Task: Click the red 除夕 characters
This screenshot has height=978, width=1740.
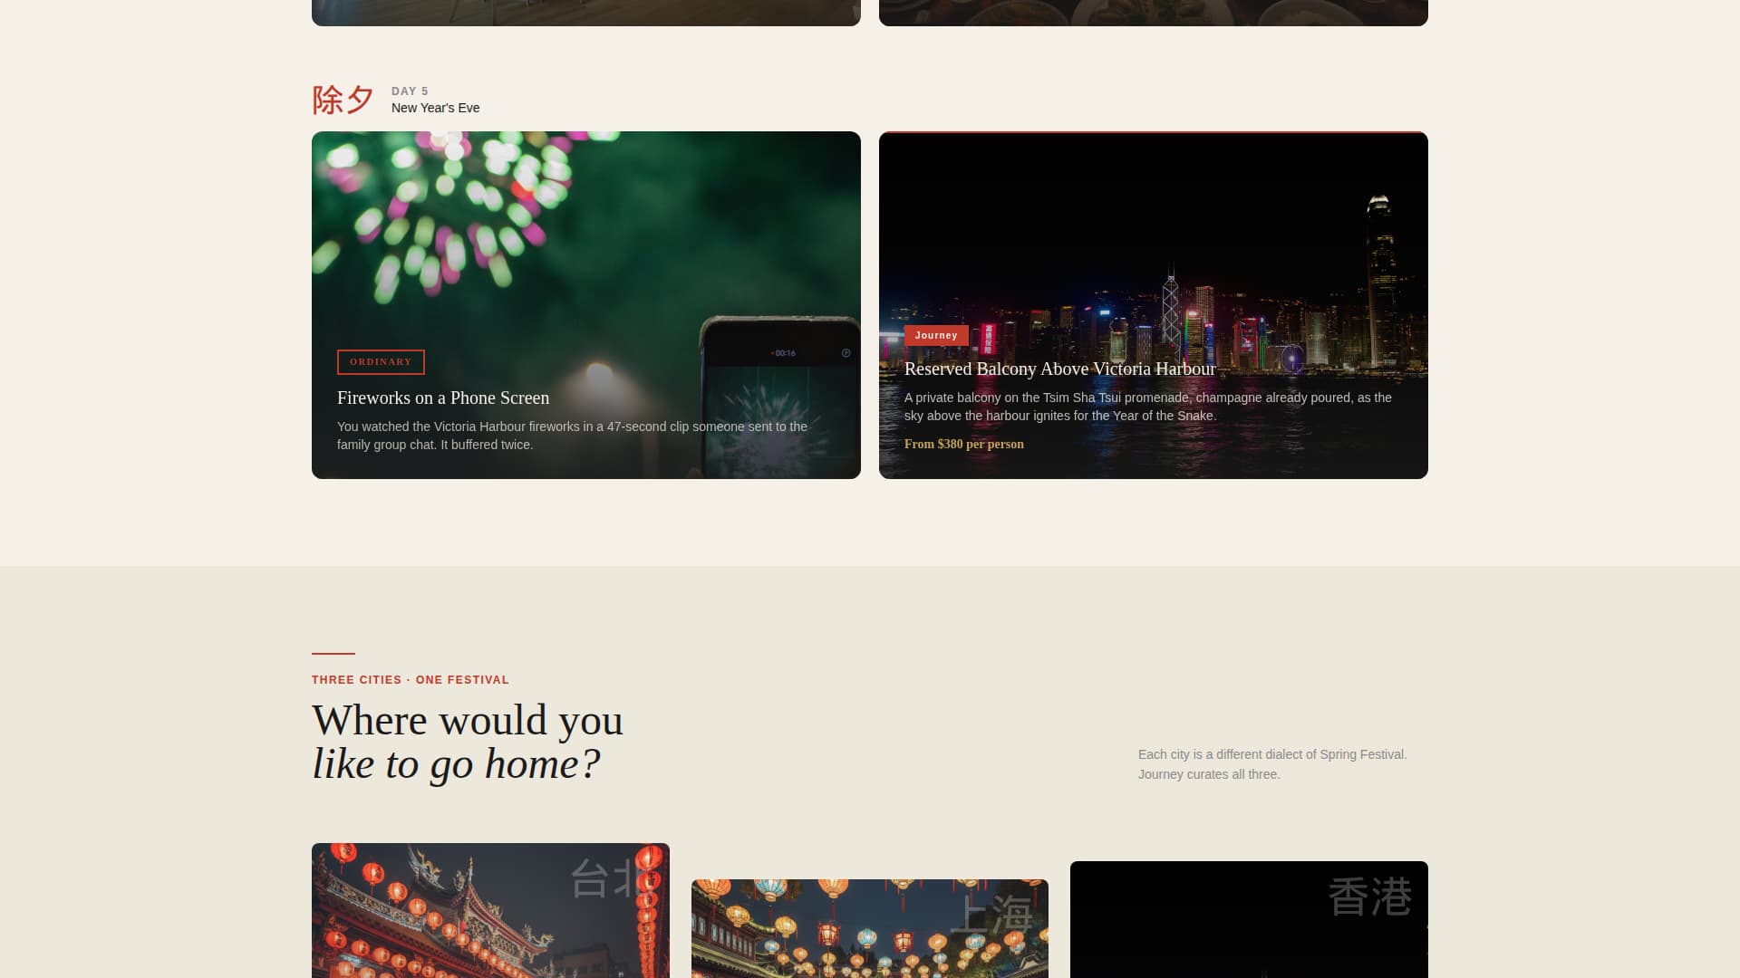Action: (x=343, y=100)
